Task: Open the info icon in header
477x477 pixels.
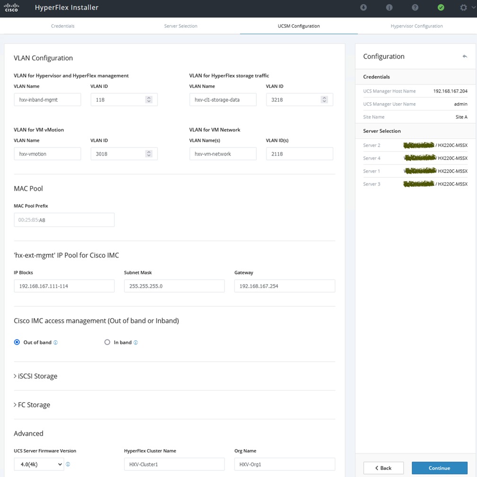Action: (390, 8)
